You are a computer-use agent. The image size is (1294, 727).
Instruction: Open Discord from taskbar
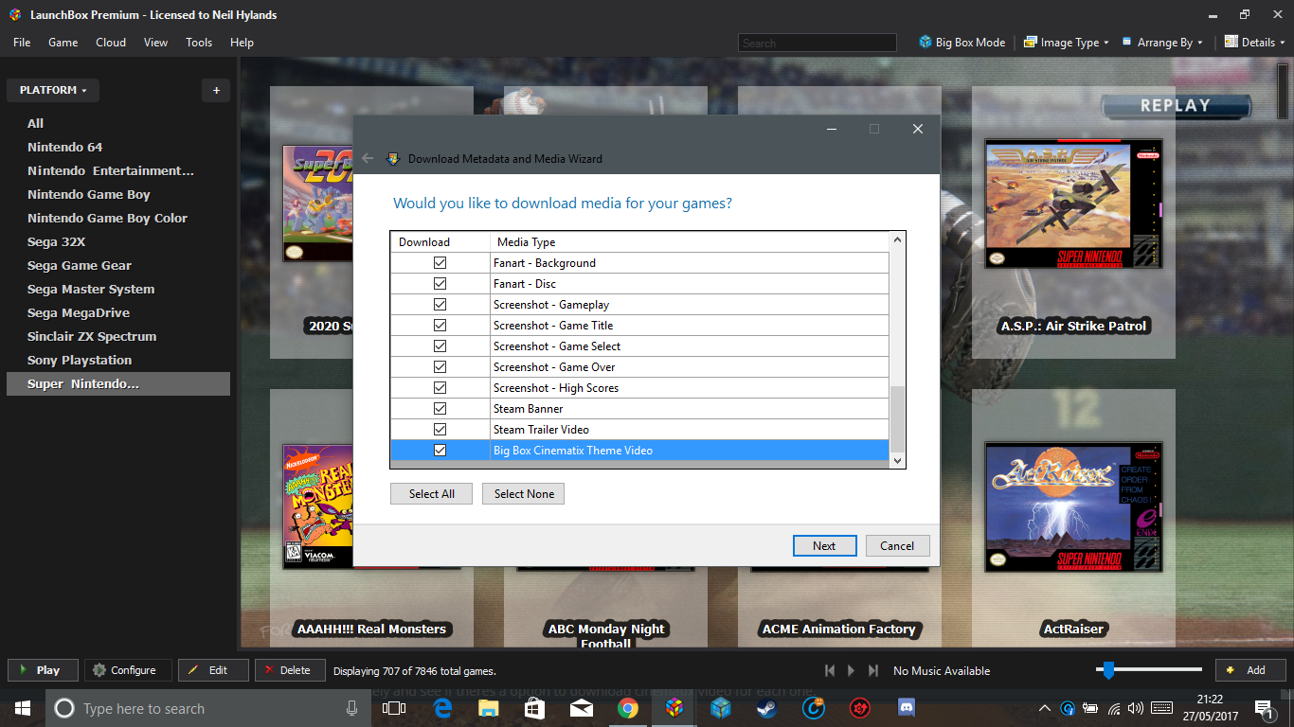906,708
